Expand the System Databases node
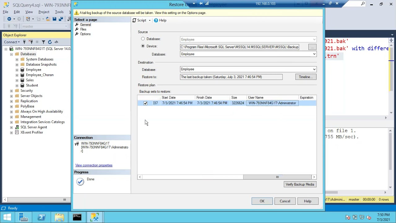The width and height of the screenshot is (396, 223). (x=17, y=59)
